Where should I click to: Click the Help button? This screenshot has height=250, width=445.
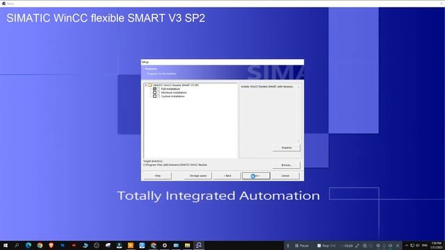click(158, 176)
